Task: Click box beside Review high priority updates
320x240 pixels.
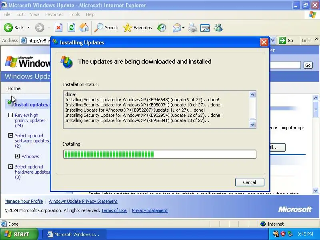Action: click(10, 115)
